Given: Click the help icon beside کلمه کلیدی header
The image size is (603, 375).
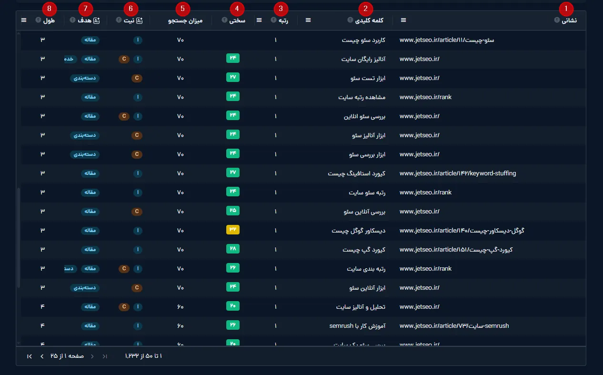Looking at the screenshot, I should pos(350,20).
